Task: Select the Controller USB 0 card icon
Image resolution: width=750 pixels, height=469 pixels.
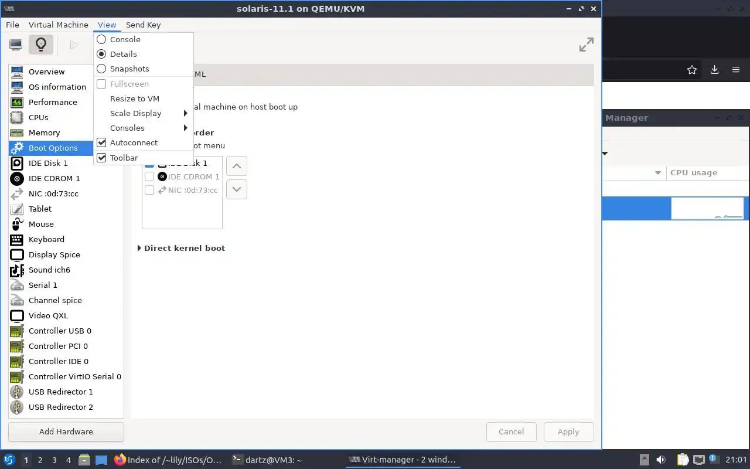Action: (17, 331)
